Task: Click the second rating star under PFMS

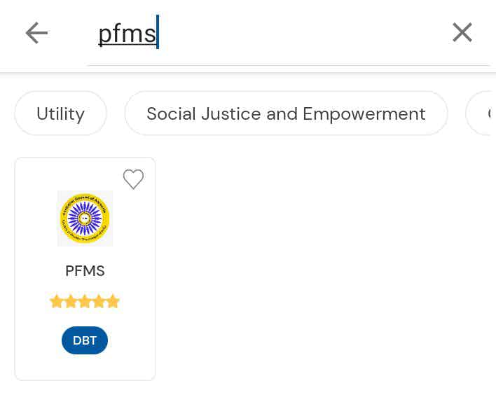Action: pos(71,302)
